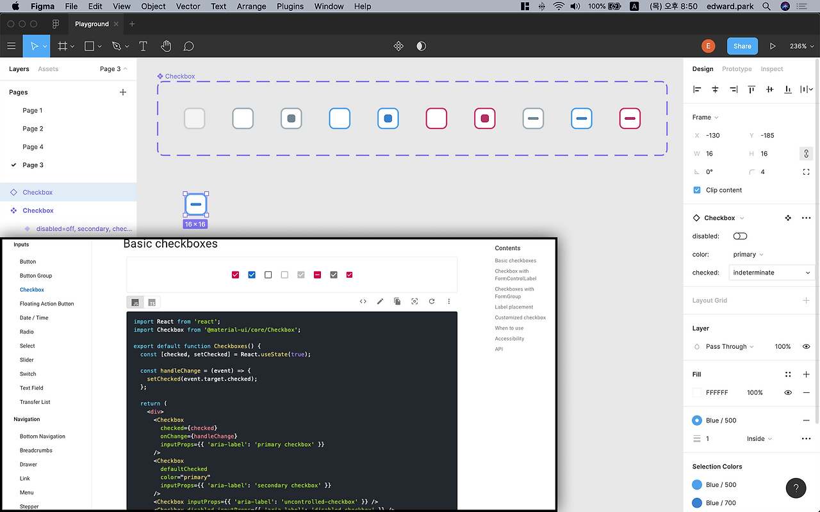The width and height of the screenshot is (820, 512).
Task: Toggle the disabled property switch
Action: coord(740,236)
